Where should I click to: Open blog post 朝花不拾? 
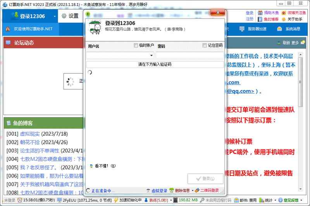(x=30, y=142)
